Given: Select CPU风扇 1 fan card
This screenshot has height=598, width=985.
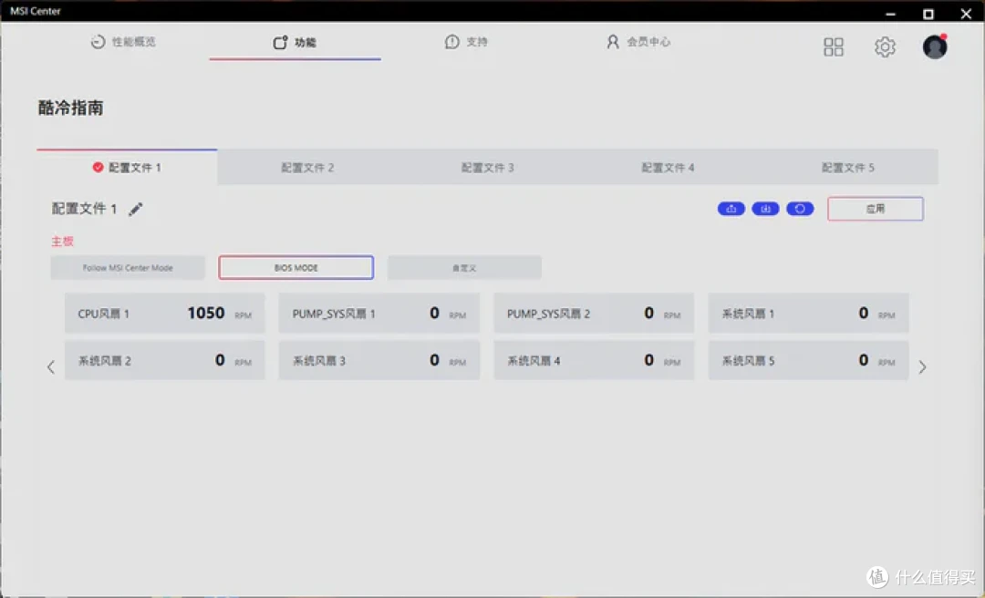Looking at the screenshot, I should pos(164,313).
